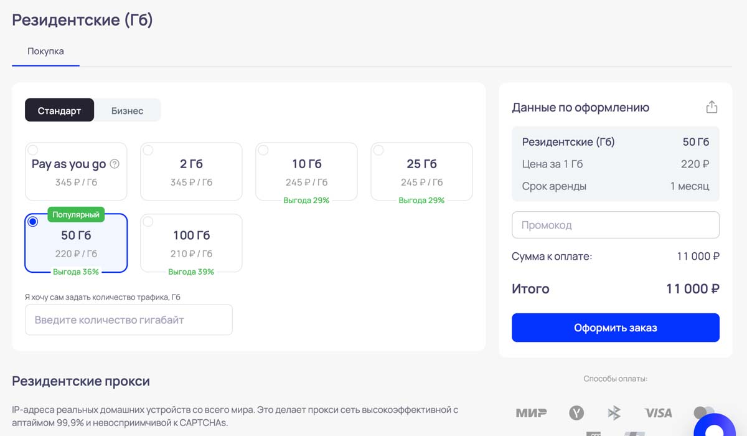Select the Pay as you go radio option

click(x=33, y=150)
